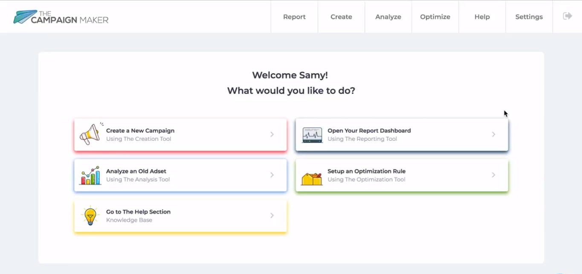Click chevron on Analyze an Old Adset card
582x274 pixels.
pyautogui.click(x=272, y=175)
